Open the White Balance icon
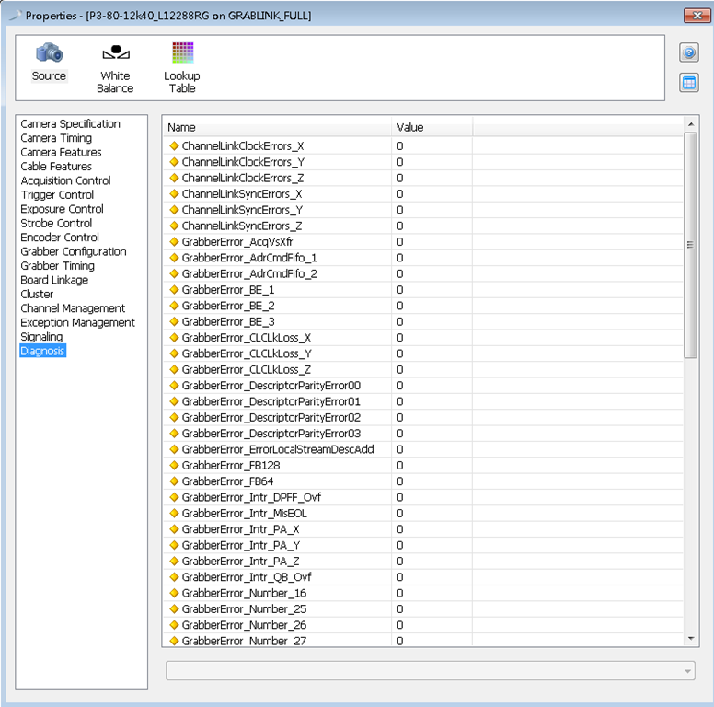 tap(116, 52)
